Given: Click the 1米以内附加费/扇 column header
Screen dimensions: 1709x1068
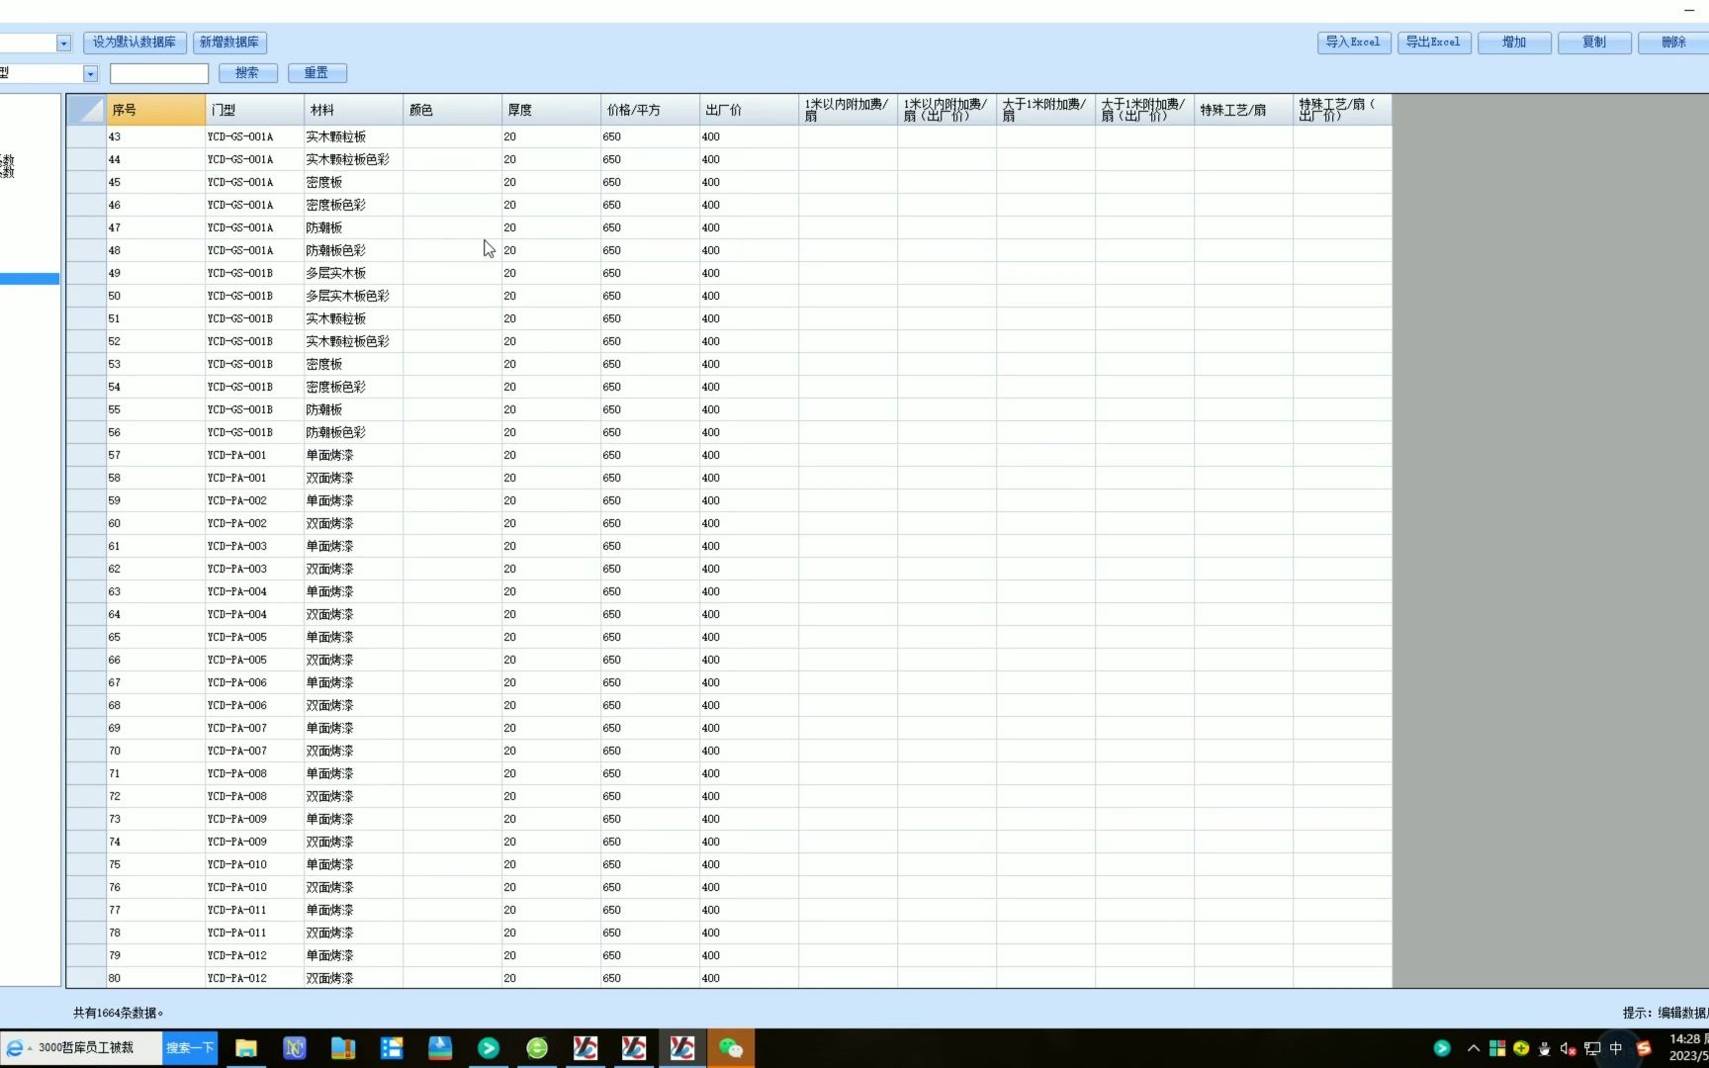Looking at the screenshot, I should pyautogui.click(x=849, y=110).
